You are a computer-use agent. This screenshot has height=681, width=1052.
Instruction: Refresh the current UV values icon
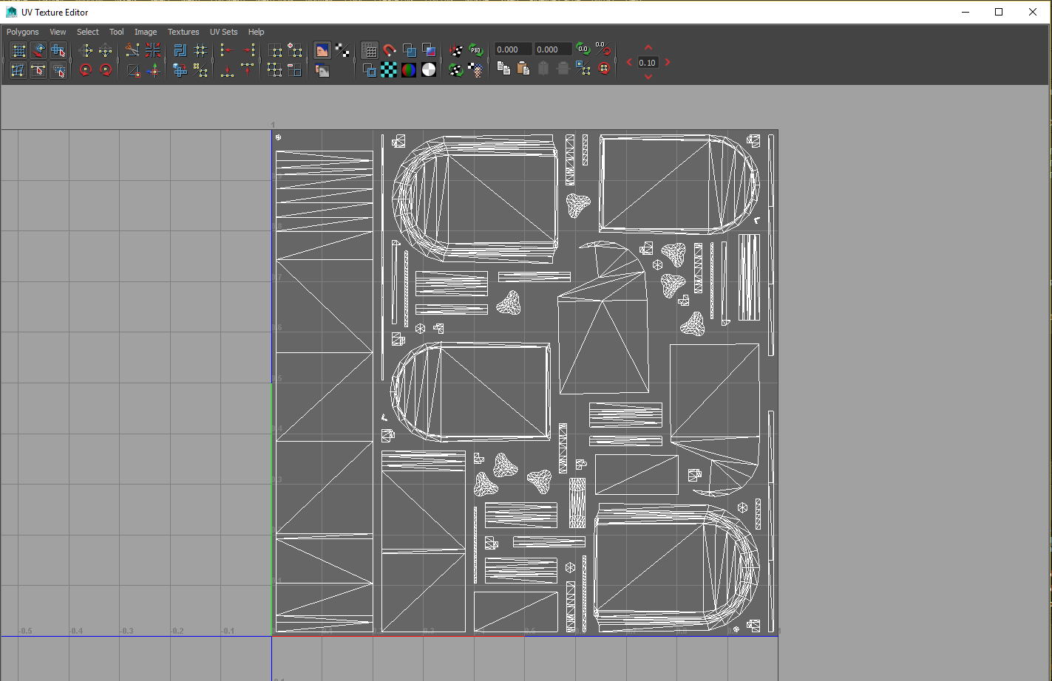[x=583, y=49]
